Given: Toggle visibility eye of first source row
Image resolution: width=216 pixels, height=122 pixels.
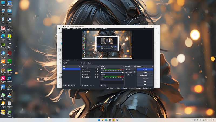Looking at the screenshot, I should click(x=96, y=69).
